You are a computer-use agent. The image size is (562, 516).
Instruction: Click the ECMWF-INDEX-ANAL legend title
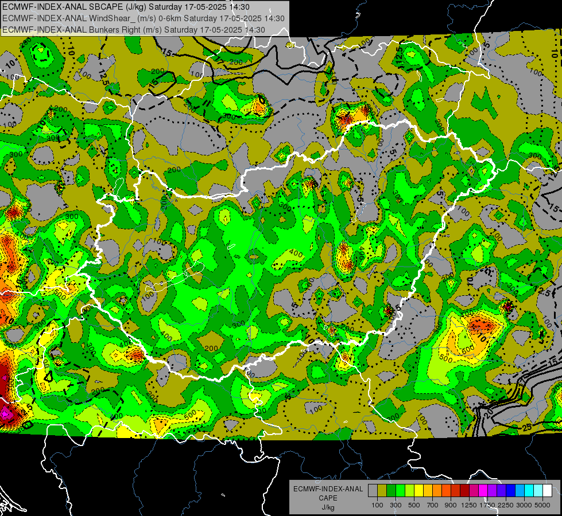pos(328,489)
